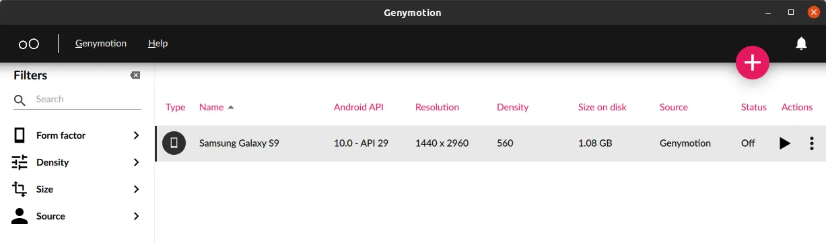Sort by Status column header

754,107
